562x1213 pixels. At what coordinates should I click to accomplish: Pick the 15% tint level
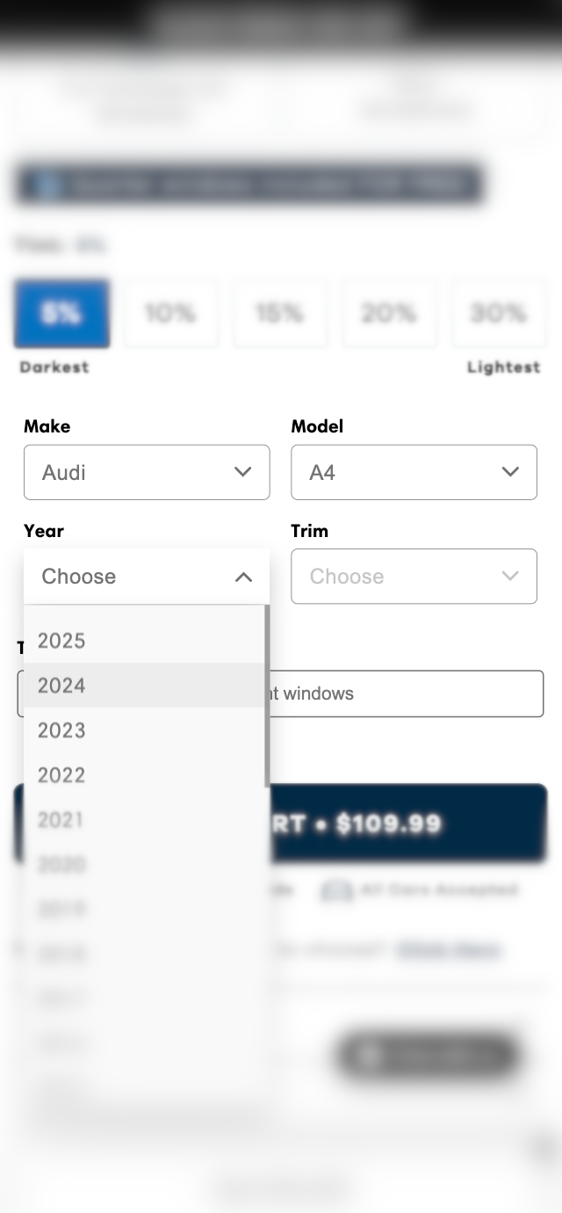tap(279, 313)
